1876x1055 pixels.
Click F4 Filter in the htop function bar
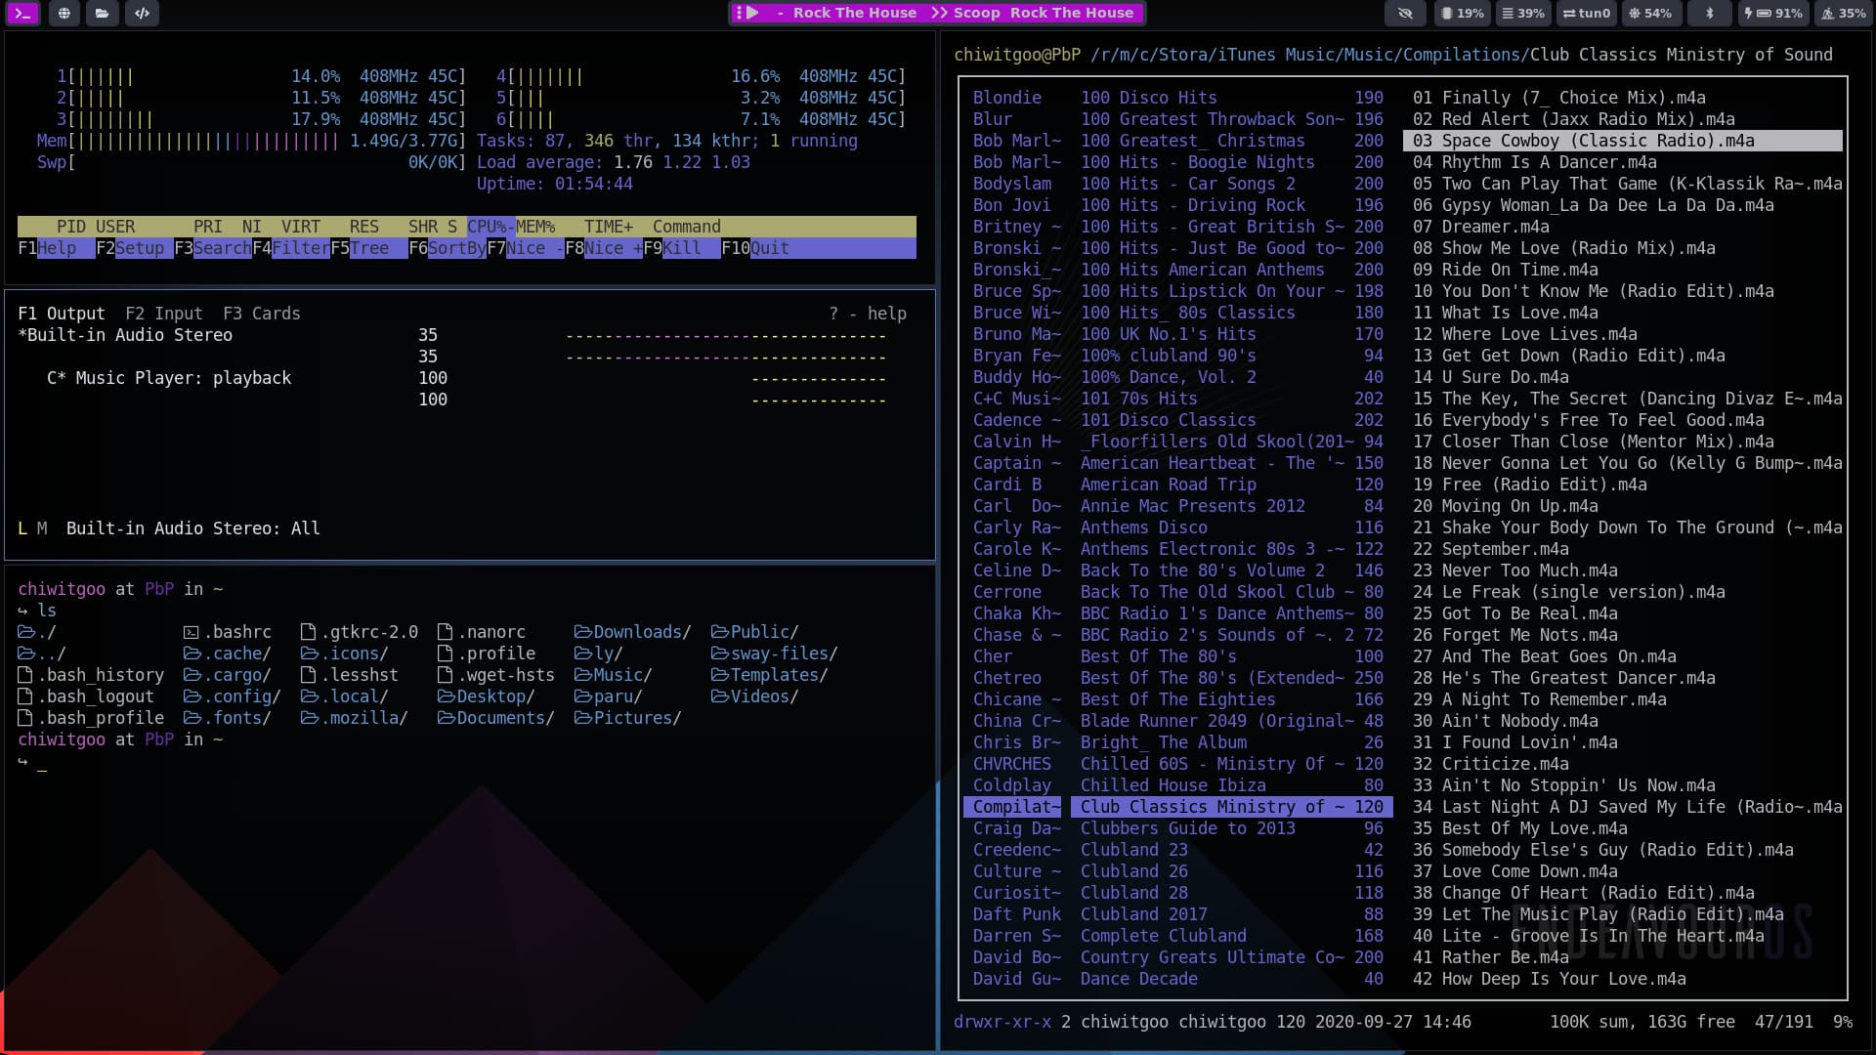pyautogui.click(x=291, y=248)
